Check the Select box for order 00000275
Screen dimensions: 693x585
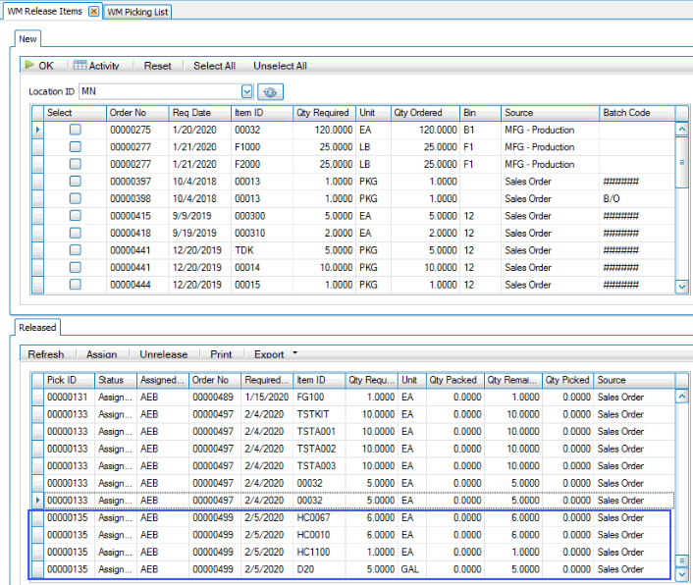tap(75, 130)
